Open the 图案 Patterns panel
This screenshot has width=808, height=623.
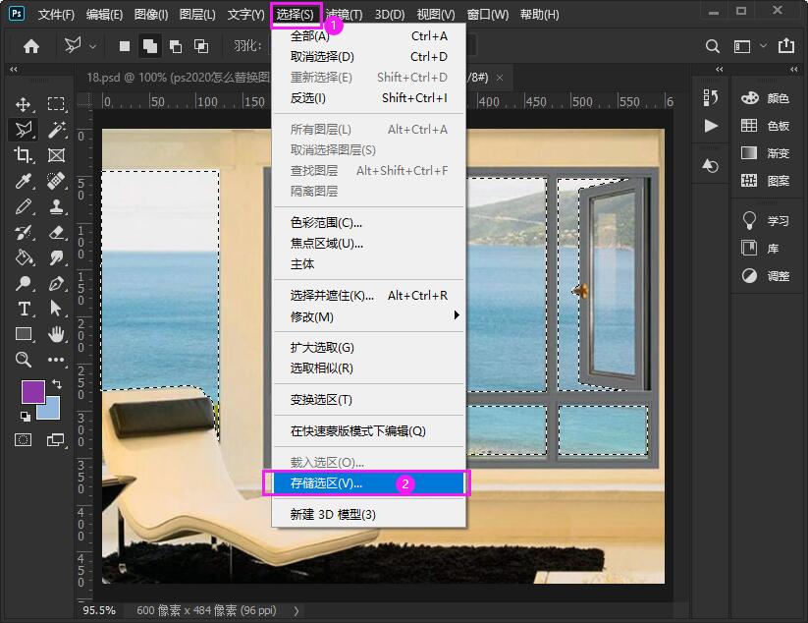pos(766,181)
